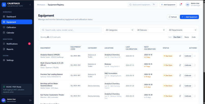Click the R&D Formulation location cell
Image resolution: width=205 pixels, height=104 pixels.
[x=113, y=75]
